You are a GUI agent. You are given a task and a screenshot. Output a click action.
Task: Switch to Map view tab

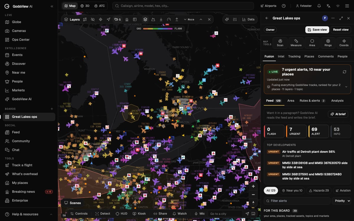point(70,6)
